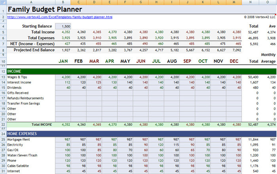
Task: Click the Phone yearly total 1,440
Action: click(x=254, y=161)
